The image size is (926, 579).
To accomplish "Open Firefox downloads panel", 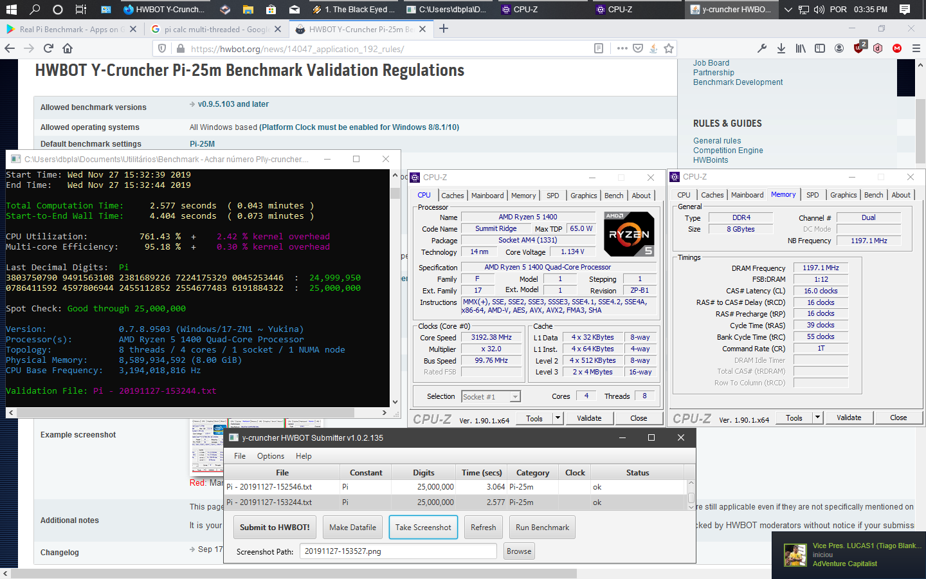I will 781,48.
